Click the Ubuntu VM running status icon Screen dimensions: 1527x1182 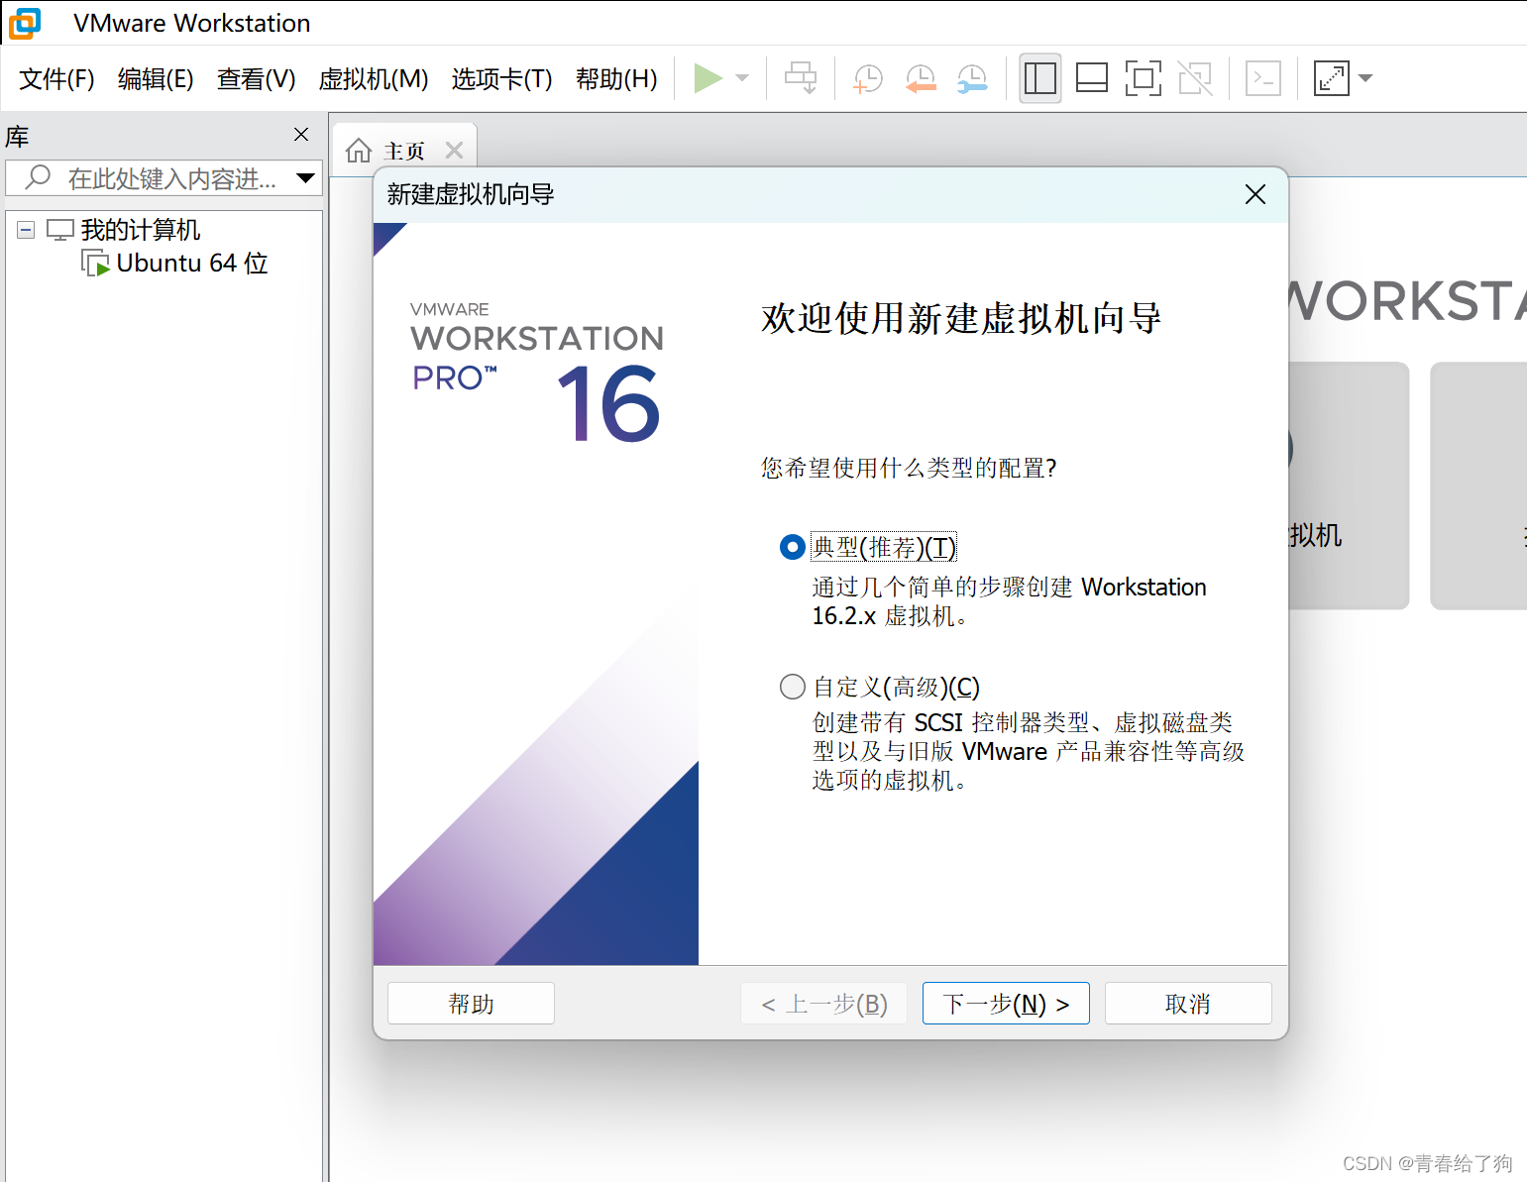96,264
